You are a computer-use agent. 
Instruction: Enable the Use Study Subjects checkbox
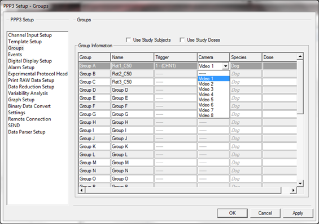128,40
